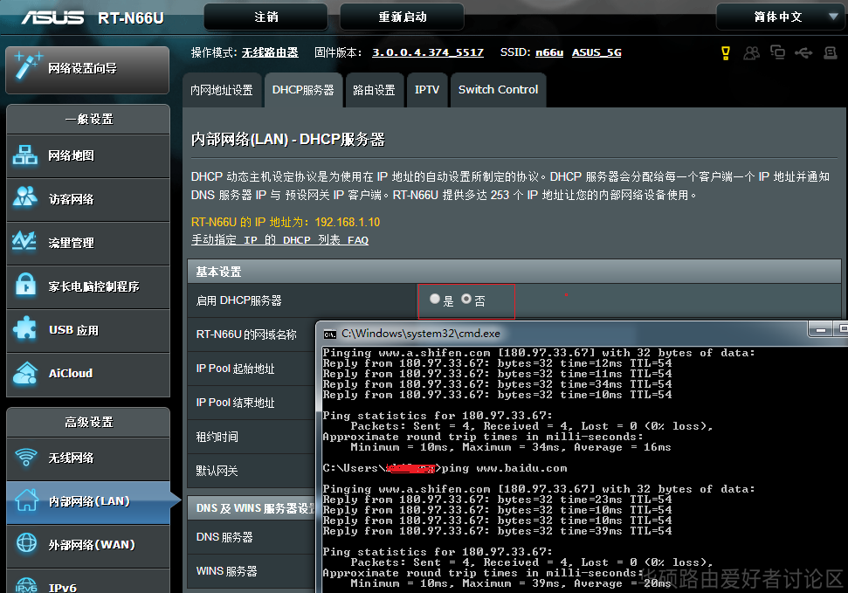848x593 pixels.
Task: Click the n66u SSID link
Action: coord(549,52)
